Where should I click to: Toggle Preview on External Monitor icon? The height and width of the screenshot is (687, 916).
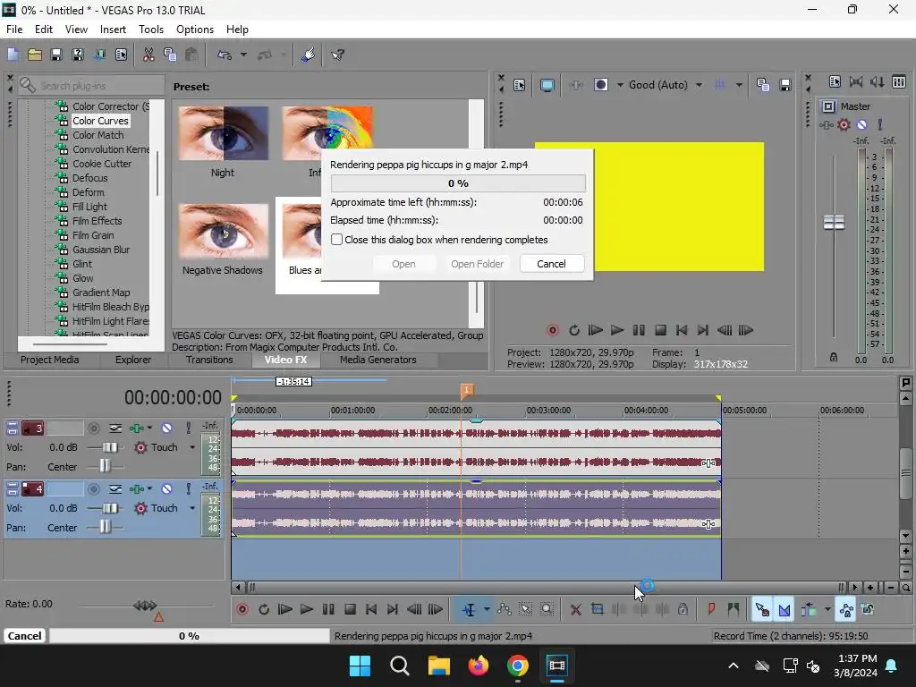[x=547, y=85]
